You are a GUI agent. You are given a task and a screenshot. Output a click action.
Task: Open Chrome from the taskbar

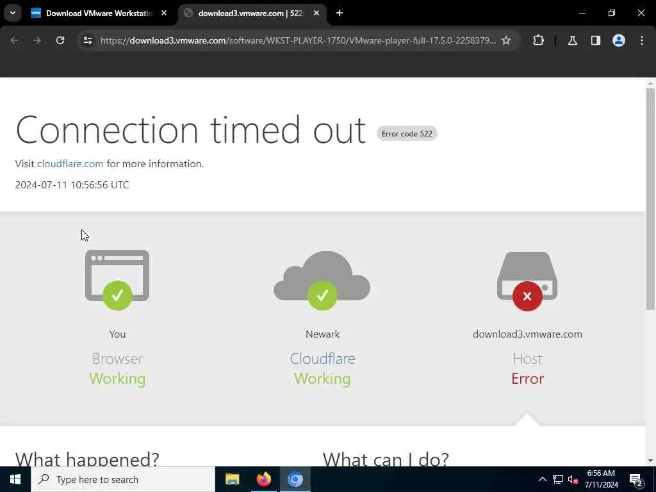coord(295,479)
